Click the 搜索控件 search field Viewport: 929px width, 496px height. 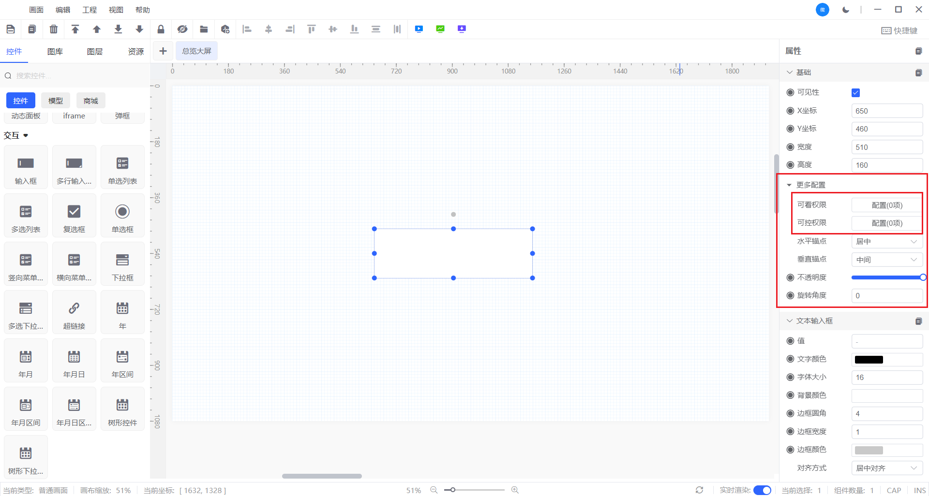(x=77, y=76)
